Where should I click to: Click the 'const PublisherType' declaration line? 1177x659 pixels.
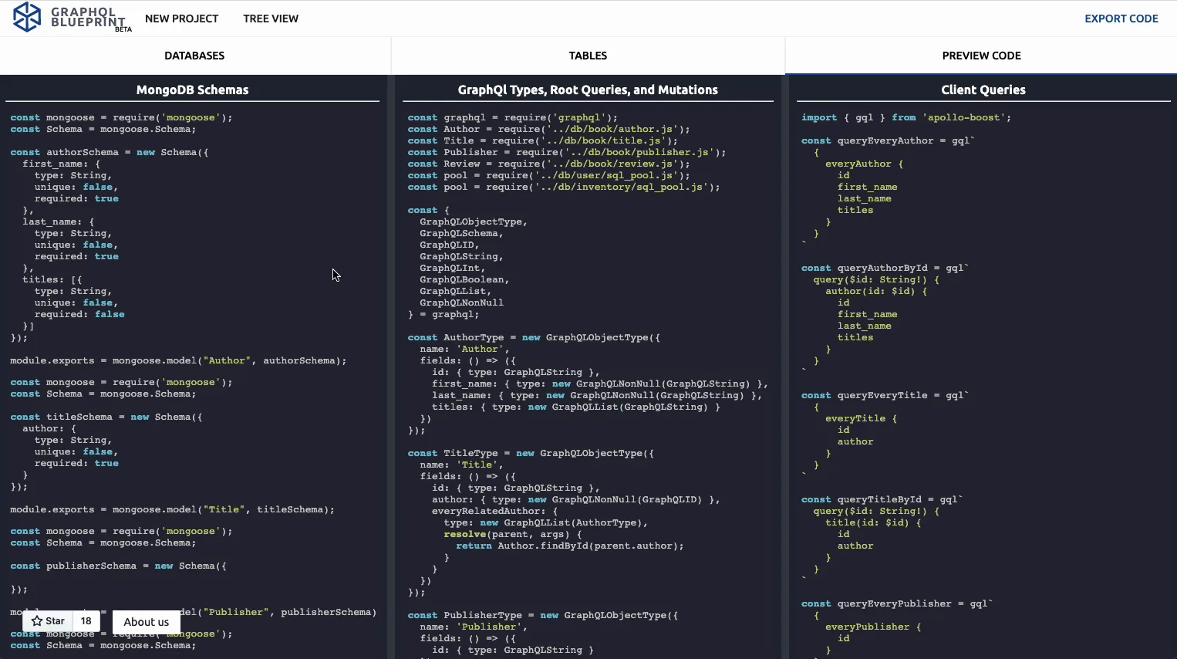543,616
